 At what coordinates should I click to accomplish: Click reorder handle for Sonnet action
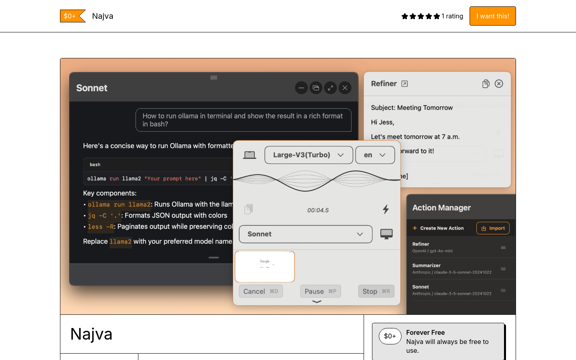(x=503, y=290)
